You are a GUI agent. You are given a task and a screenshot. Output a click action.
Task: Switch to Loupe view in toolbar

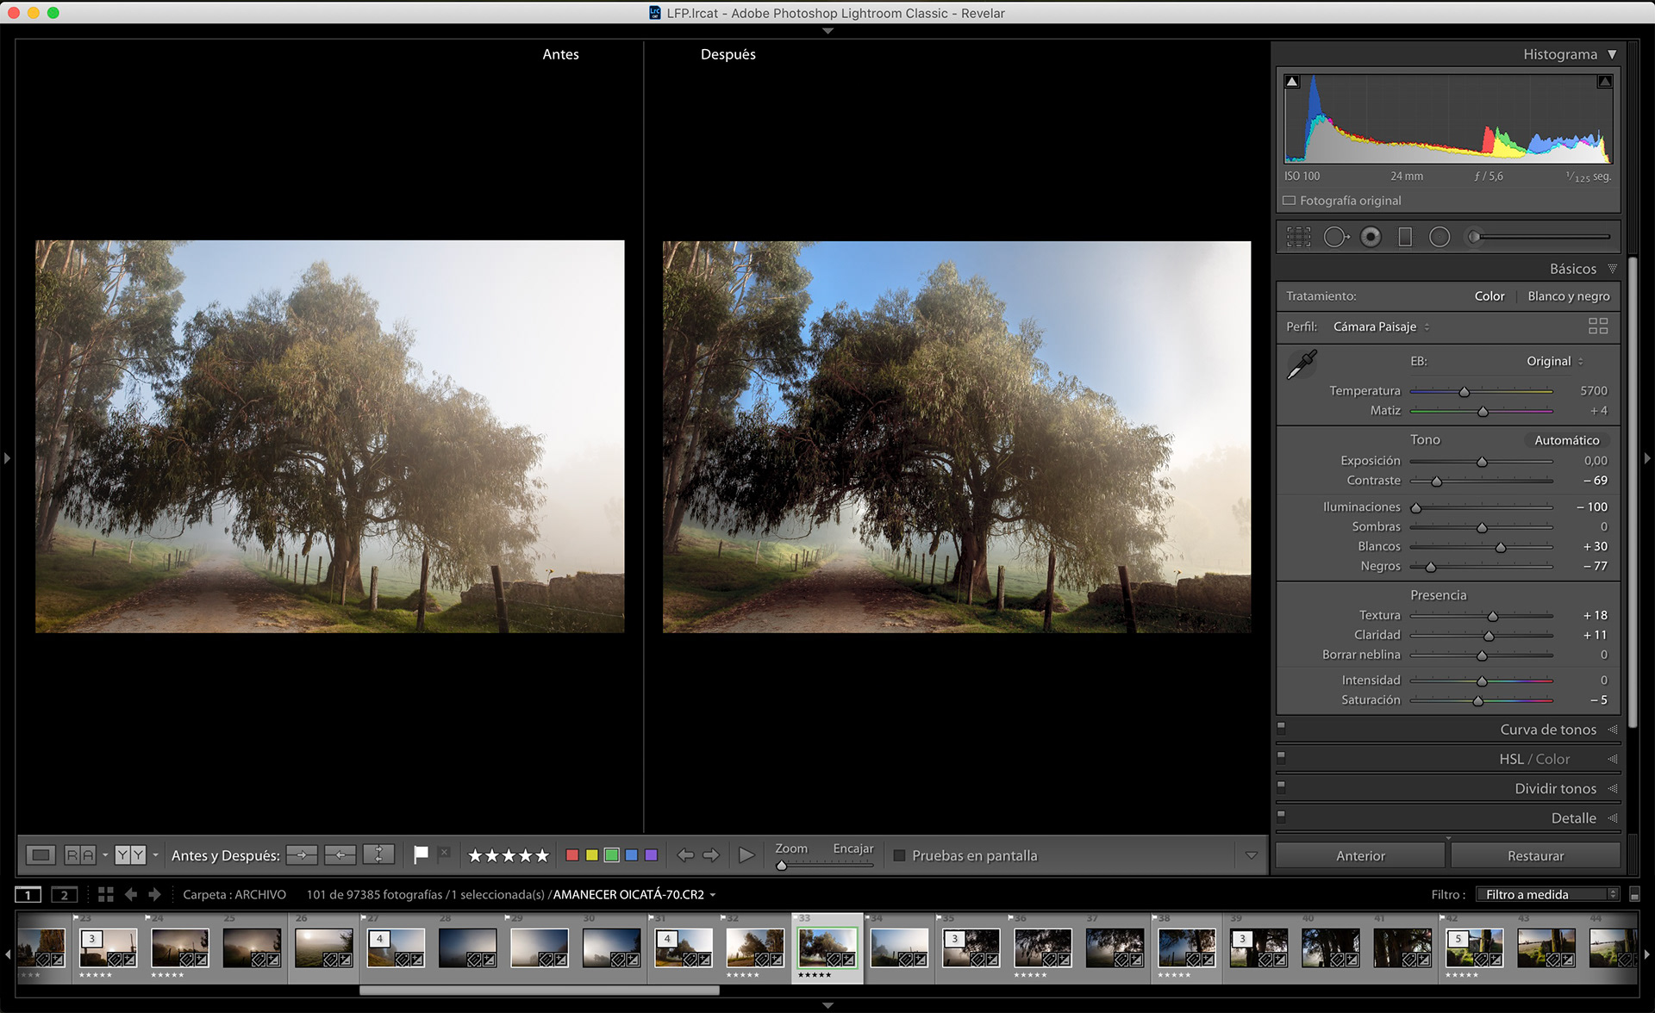41,855
